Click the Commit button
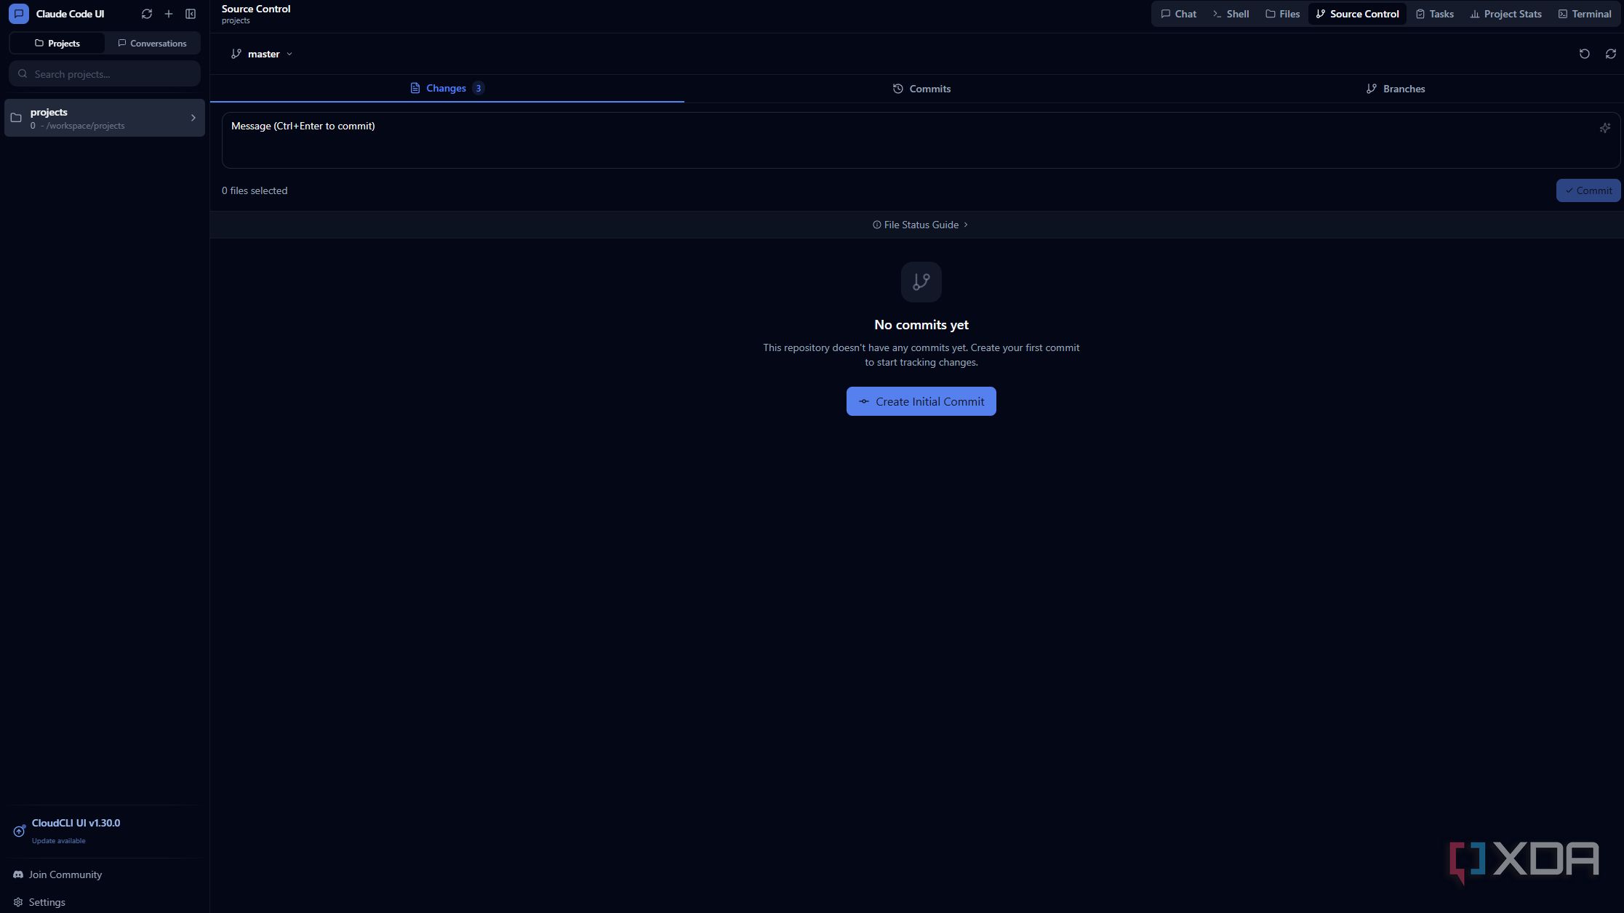Image resolution: width=1624 pixels, height=913 pixels. 1588,190
